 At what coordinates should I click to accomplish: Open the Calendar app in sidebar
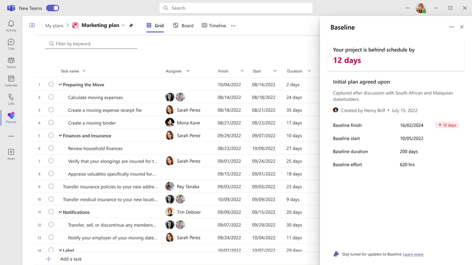(11, 81)
